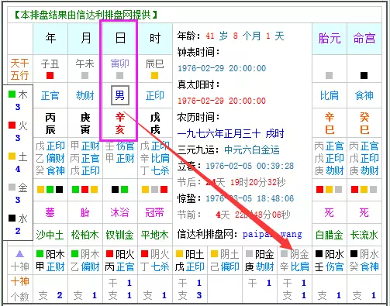The image size is (390, 306).
Task: Click the 冠带 life stage in the hour column
Action: tap(154, 213)
